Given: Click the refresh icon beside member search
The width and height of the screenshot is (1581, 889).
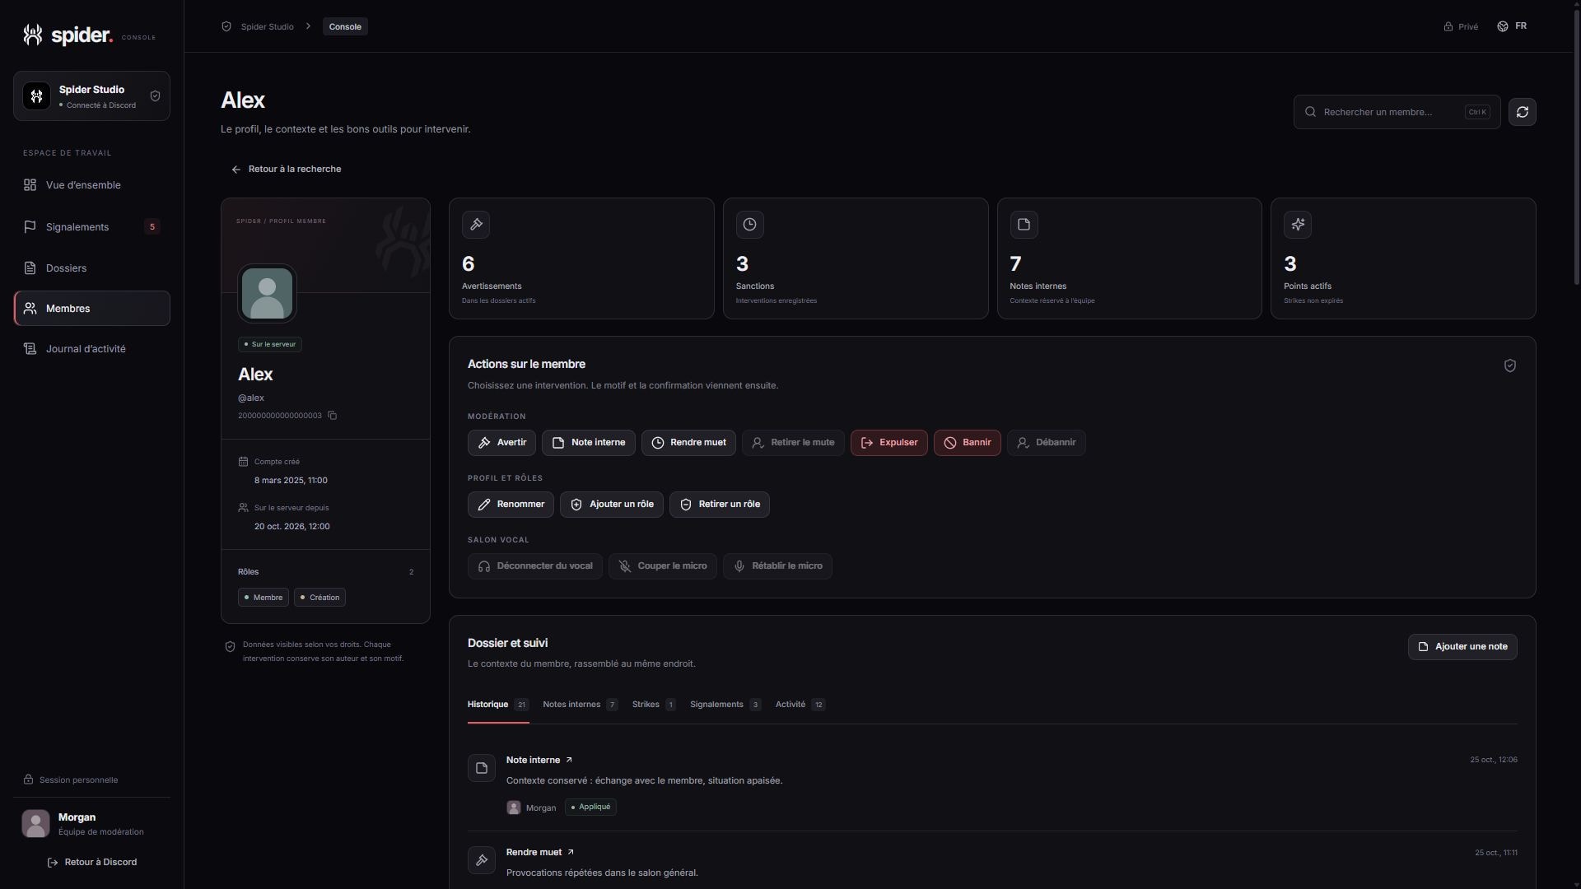Looking at the screenshot, I should [x=1522, y=112].
